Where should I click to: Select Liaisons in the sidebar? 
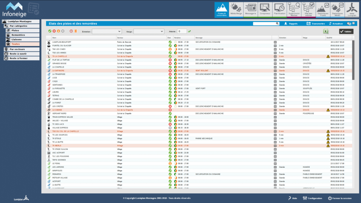tap(23, 39)
